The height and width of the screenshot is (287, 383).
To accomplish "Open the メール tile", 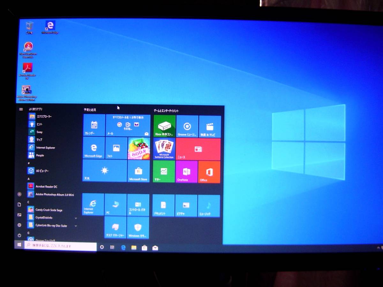I will coord(128,125).
